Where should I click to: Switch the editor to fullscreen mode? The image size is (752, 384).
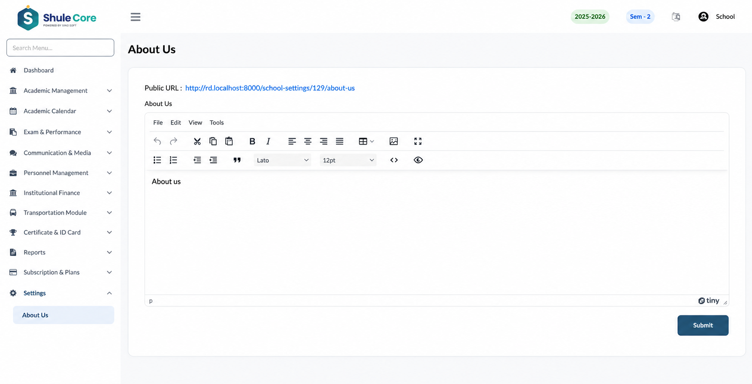(418, 141)
